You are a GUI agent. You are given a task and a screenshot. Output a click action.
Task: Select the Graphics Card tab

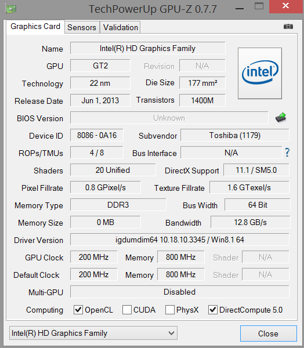[35, 27]
